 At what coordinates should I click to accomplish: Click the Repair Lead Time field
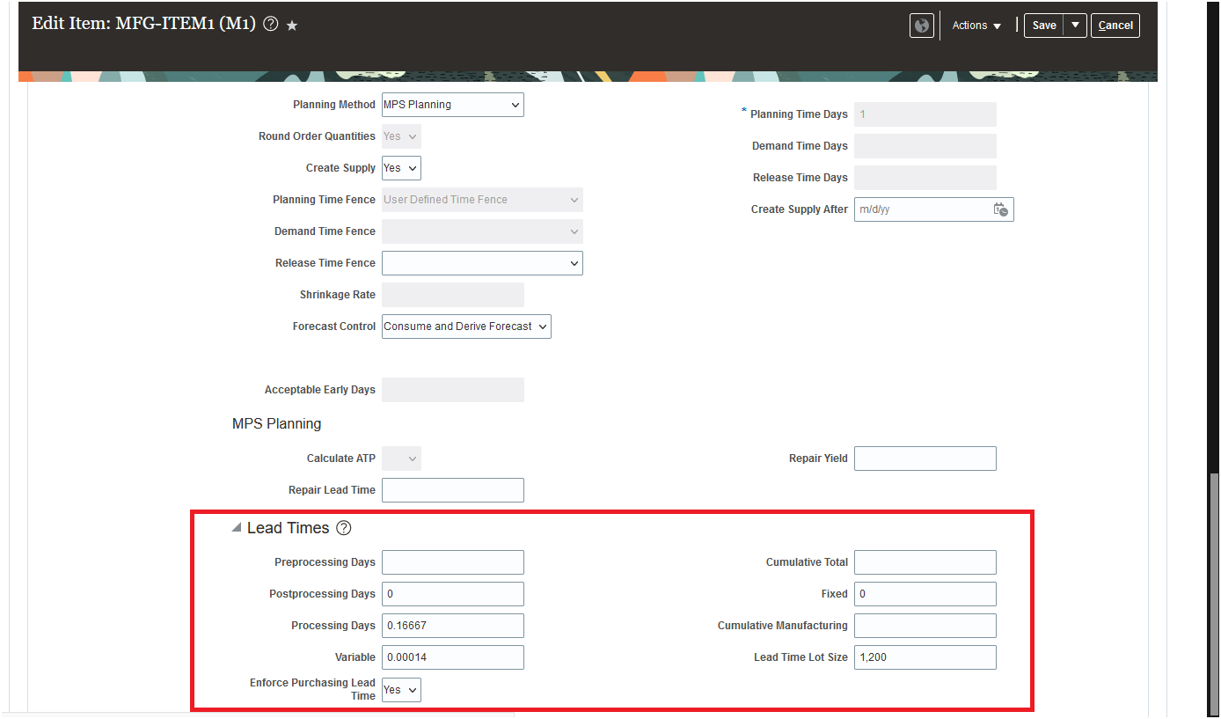point(453,490)
